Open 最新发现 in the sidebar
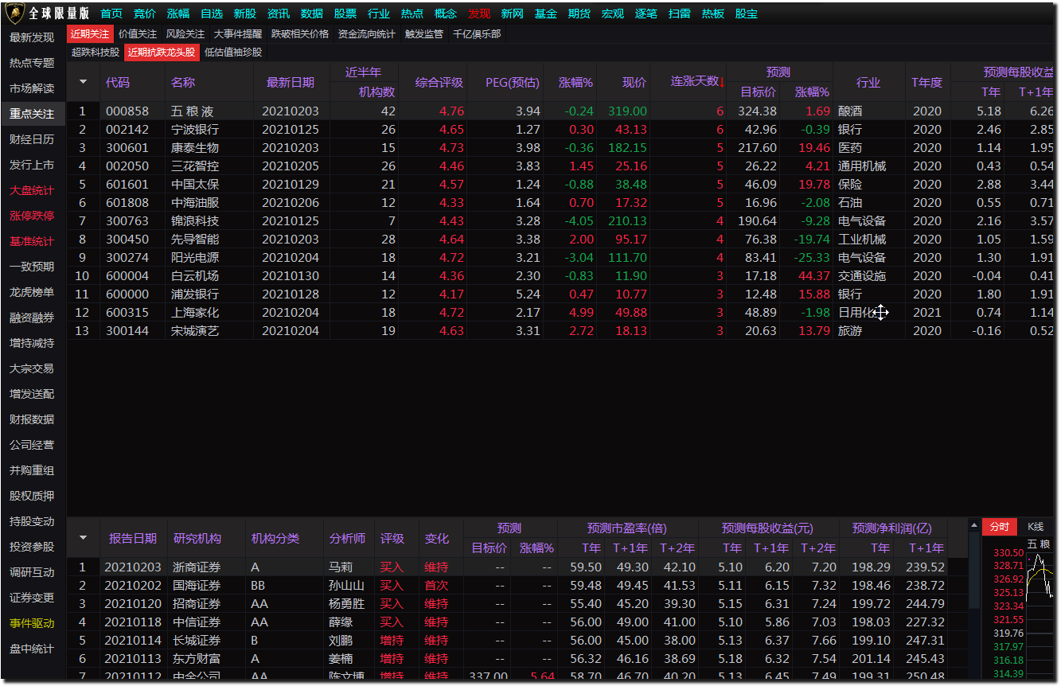 point(33,37)
